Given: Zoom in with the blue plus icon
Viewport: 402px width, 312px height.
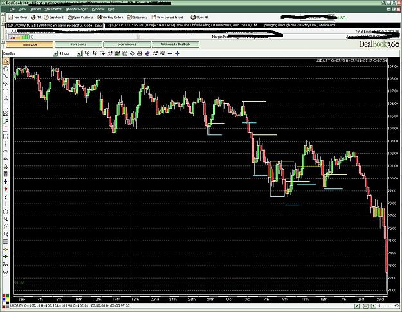Looking at the screenshot, I should (177, 53).
